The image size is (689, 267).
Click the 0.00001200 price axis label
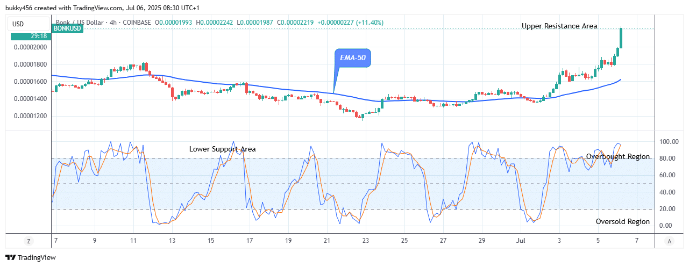click(x=31, y=116)
